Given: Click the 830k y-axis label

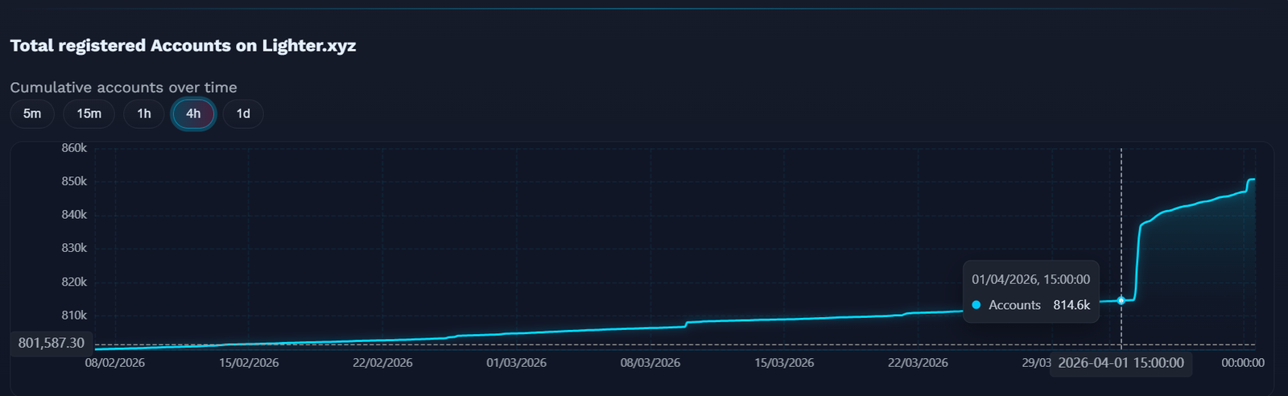Looking at the screenshot, I should click(x=74, y=248).
